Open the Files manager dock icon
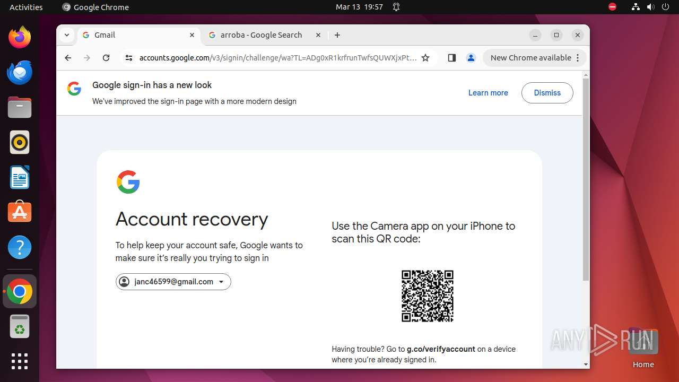This screenshot has height=382, width=679. [x=20, y=107]
